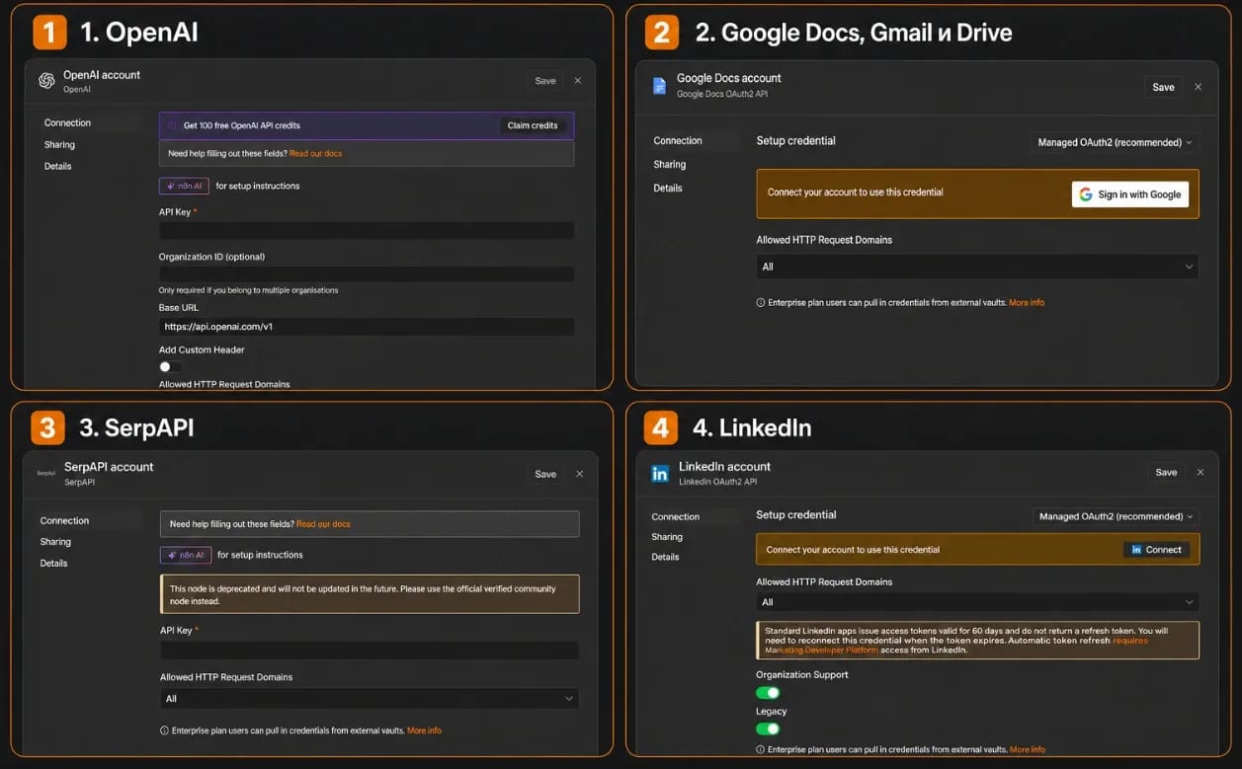
Task: Select Connection tab in Google Docs panel
Action: (678, 141)
